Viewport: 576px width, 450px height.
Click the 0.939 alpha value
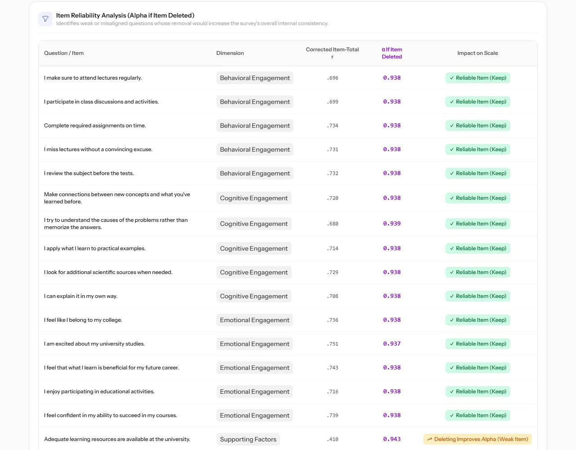coord(392,224)
